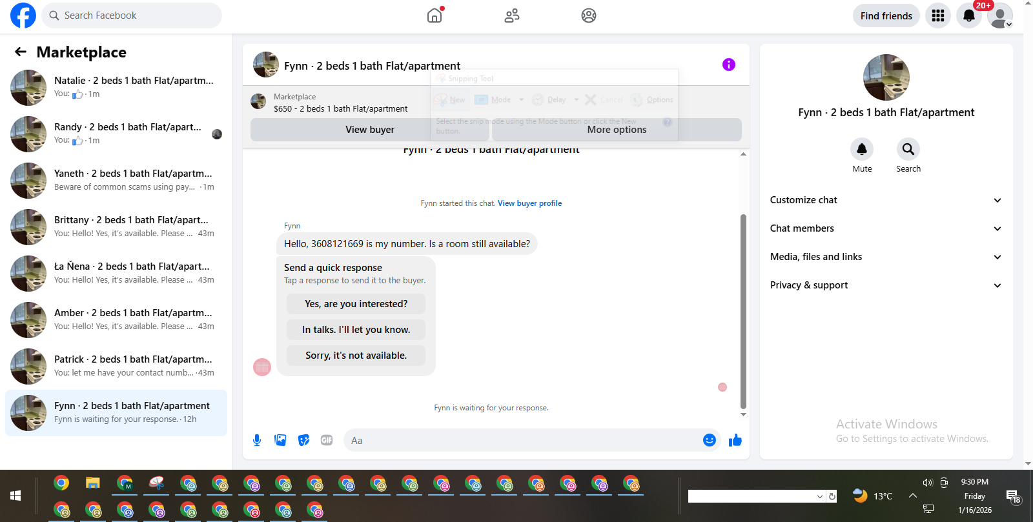Image resolution: width=1033 pixels, height=522 pixels.
Task: Click the Find friends button
Action: [x=886, y=15]
